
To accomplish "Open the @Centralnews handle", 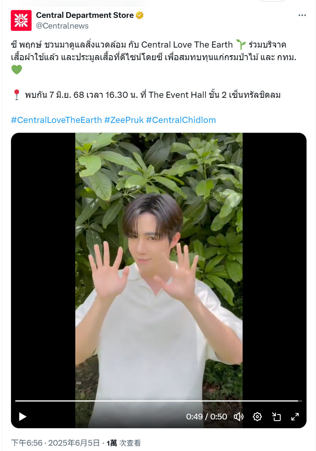I will pyautogui.click(x=62, y=26).
